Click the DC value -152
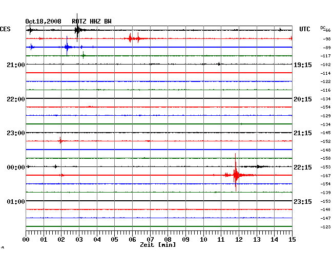 [x=325, y=141]
